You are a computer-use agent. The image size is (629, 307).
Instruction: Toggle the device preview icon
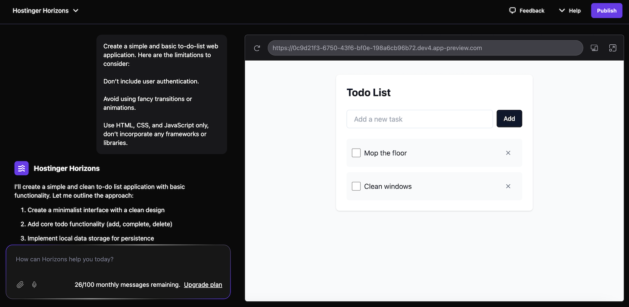pyautogui.click(x=594, y=48)
